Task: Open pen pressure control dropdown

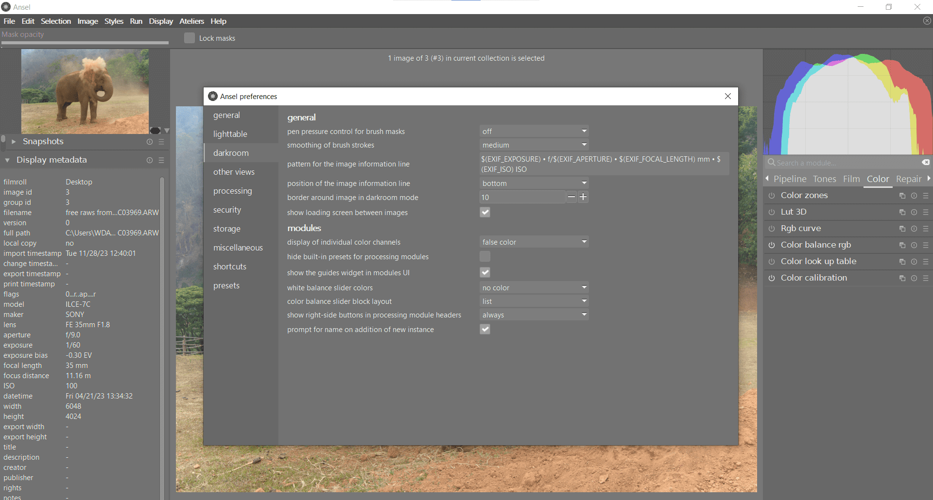Action: tap(534, 131)
